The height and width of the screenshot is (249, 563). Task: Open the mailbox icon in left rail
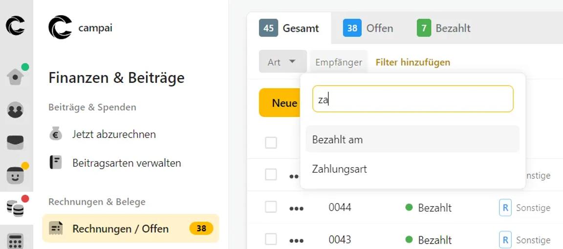(16, 143)
